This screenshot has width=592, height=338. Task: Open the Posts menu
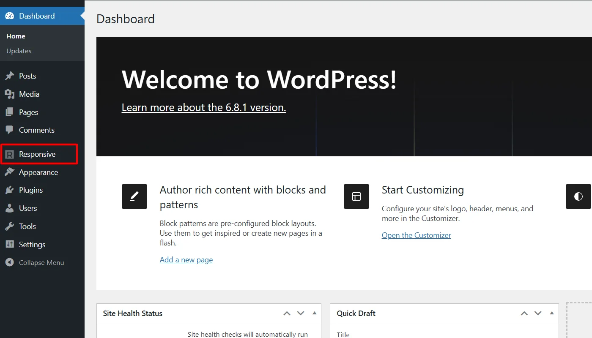(27, 76)
